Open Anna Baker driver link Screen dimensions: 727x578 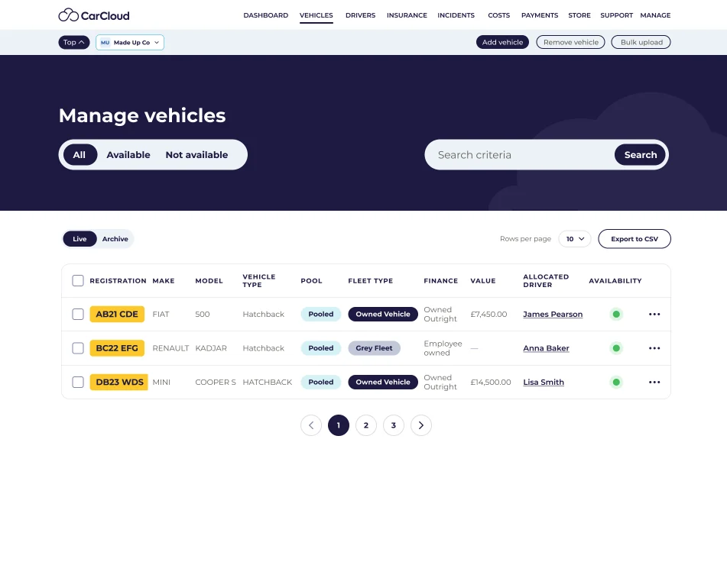(546, 348)
